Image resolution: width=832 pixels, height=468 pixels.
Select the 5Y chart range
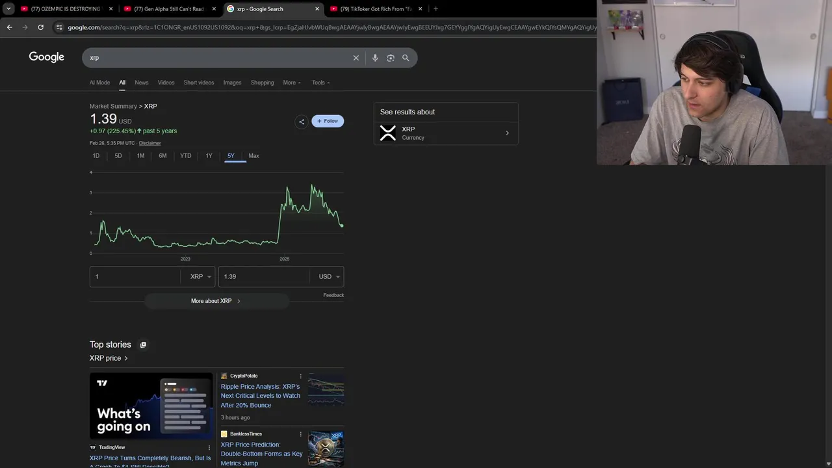[231, 156]
